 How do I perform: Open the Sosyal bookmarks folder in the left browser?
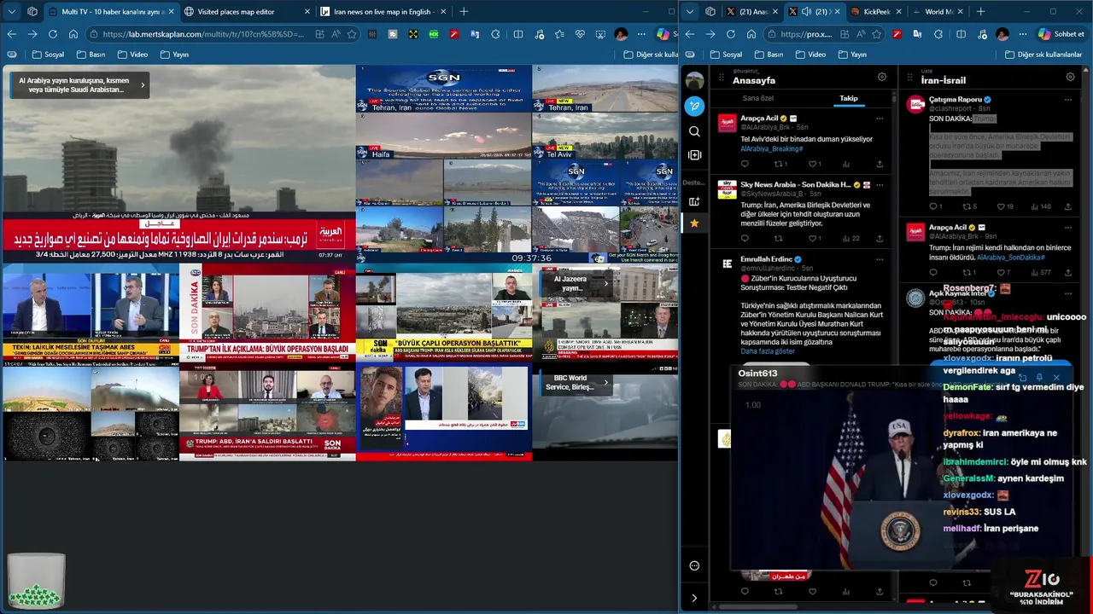pyautogui.click(x=48, y=54)
